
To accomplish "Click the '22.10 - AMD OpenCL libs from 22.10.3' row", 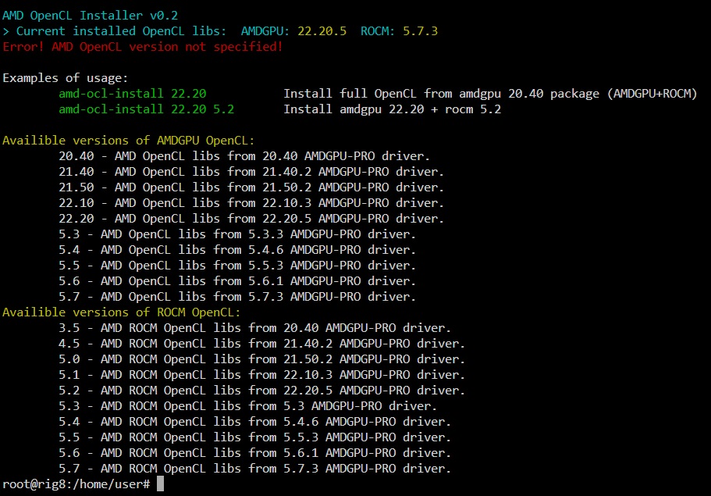I will pos(251,203).
